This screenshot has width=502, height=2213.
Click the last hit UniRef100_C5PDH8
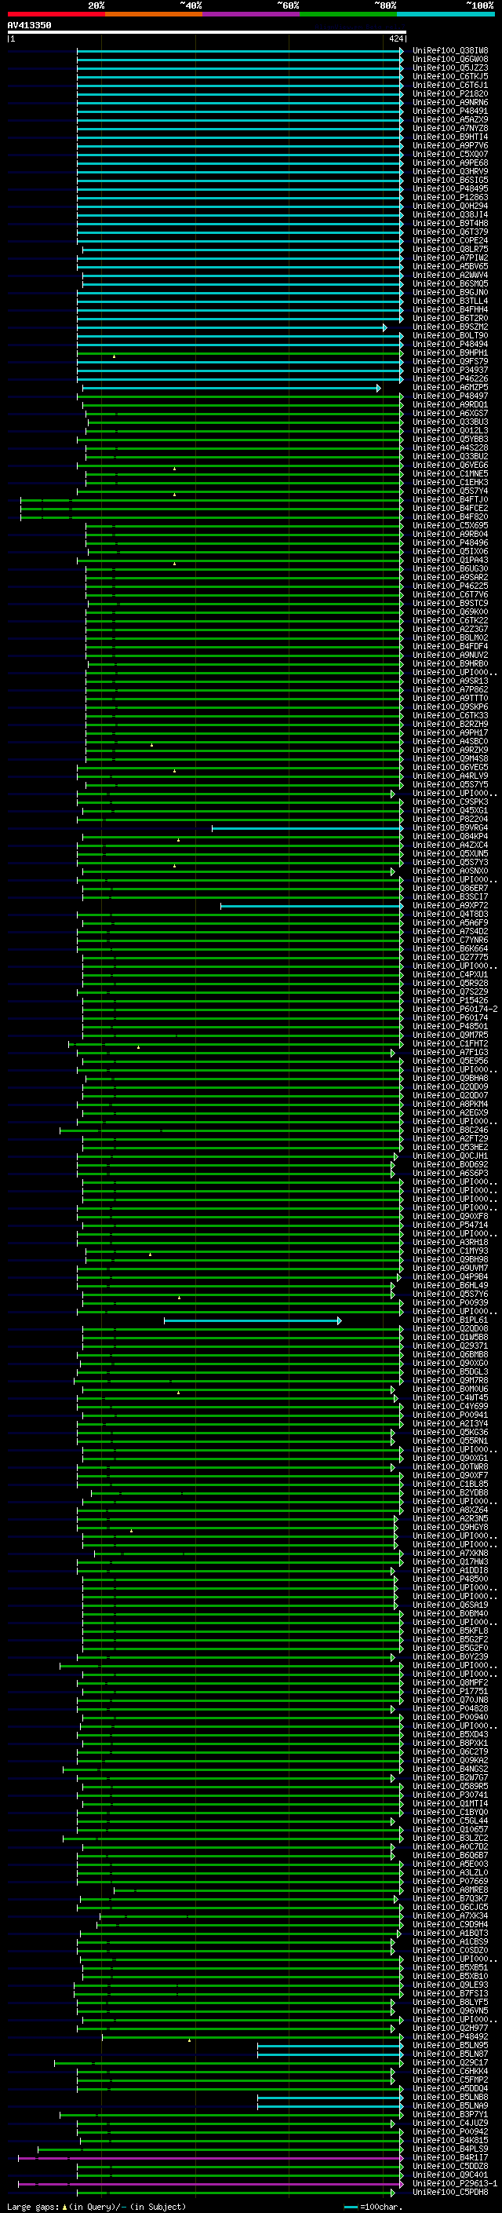[x=450, y=2193]
